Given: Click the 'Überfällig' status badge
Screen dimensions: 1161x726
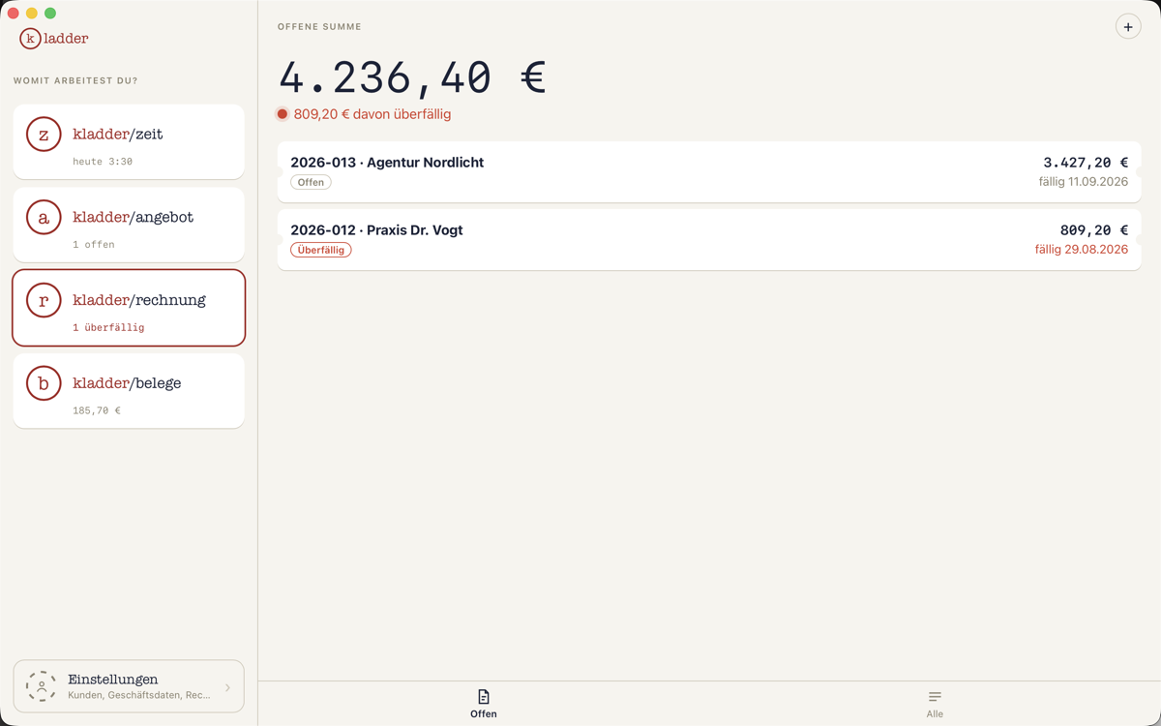Looking at the screenshot, I should [x=321, y=250].
